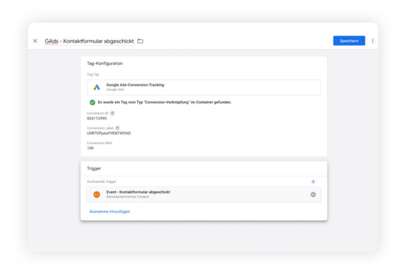
Task: Click the Google Ads logo icon
Action: [x=97, y=87]
